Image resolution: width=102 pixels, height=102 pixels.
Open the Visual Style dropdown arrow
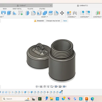[62, 86]
